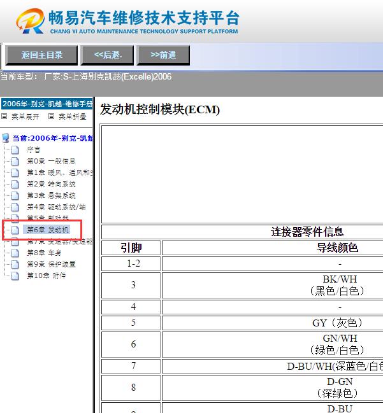Click the page icon beside 第1章
The image size is (383, 413).
(x=15, y=172)
